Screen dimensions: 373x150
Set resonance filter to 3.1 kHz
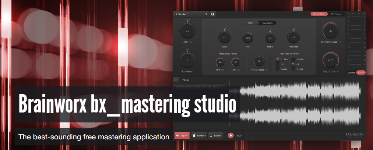click(x=300, y=69)
